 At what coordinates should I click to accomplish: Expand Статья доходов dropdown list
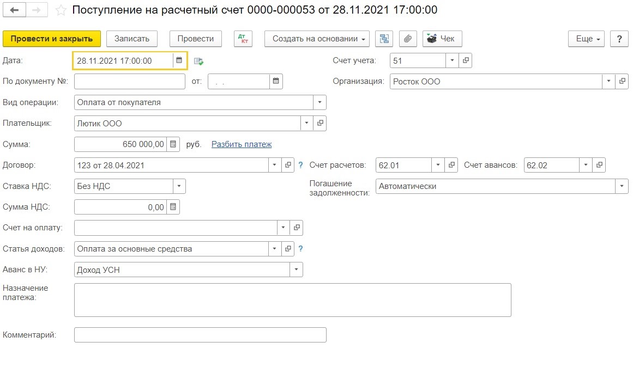[274, 248]
